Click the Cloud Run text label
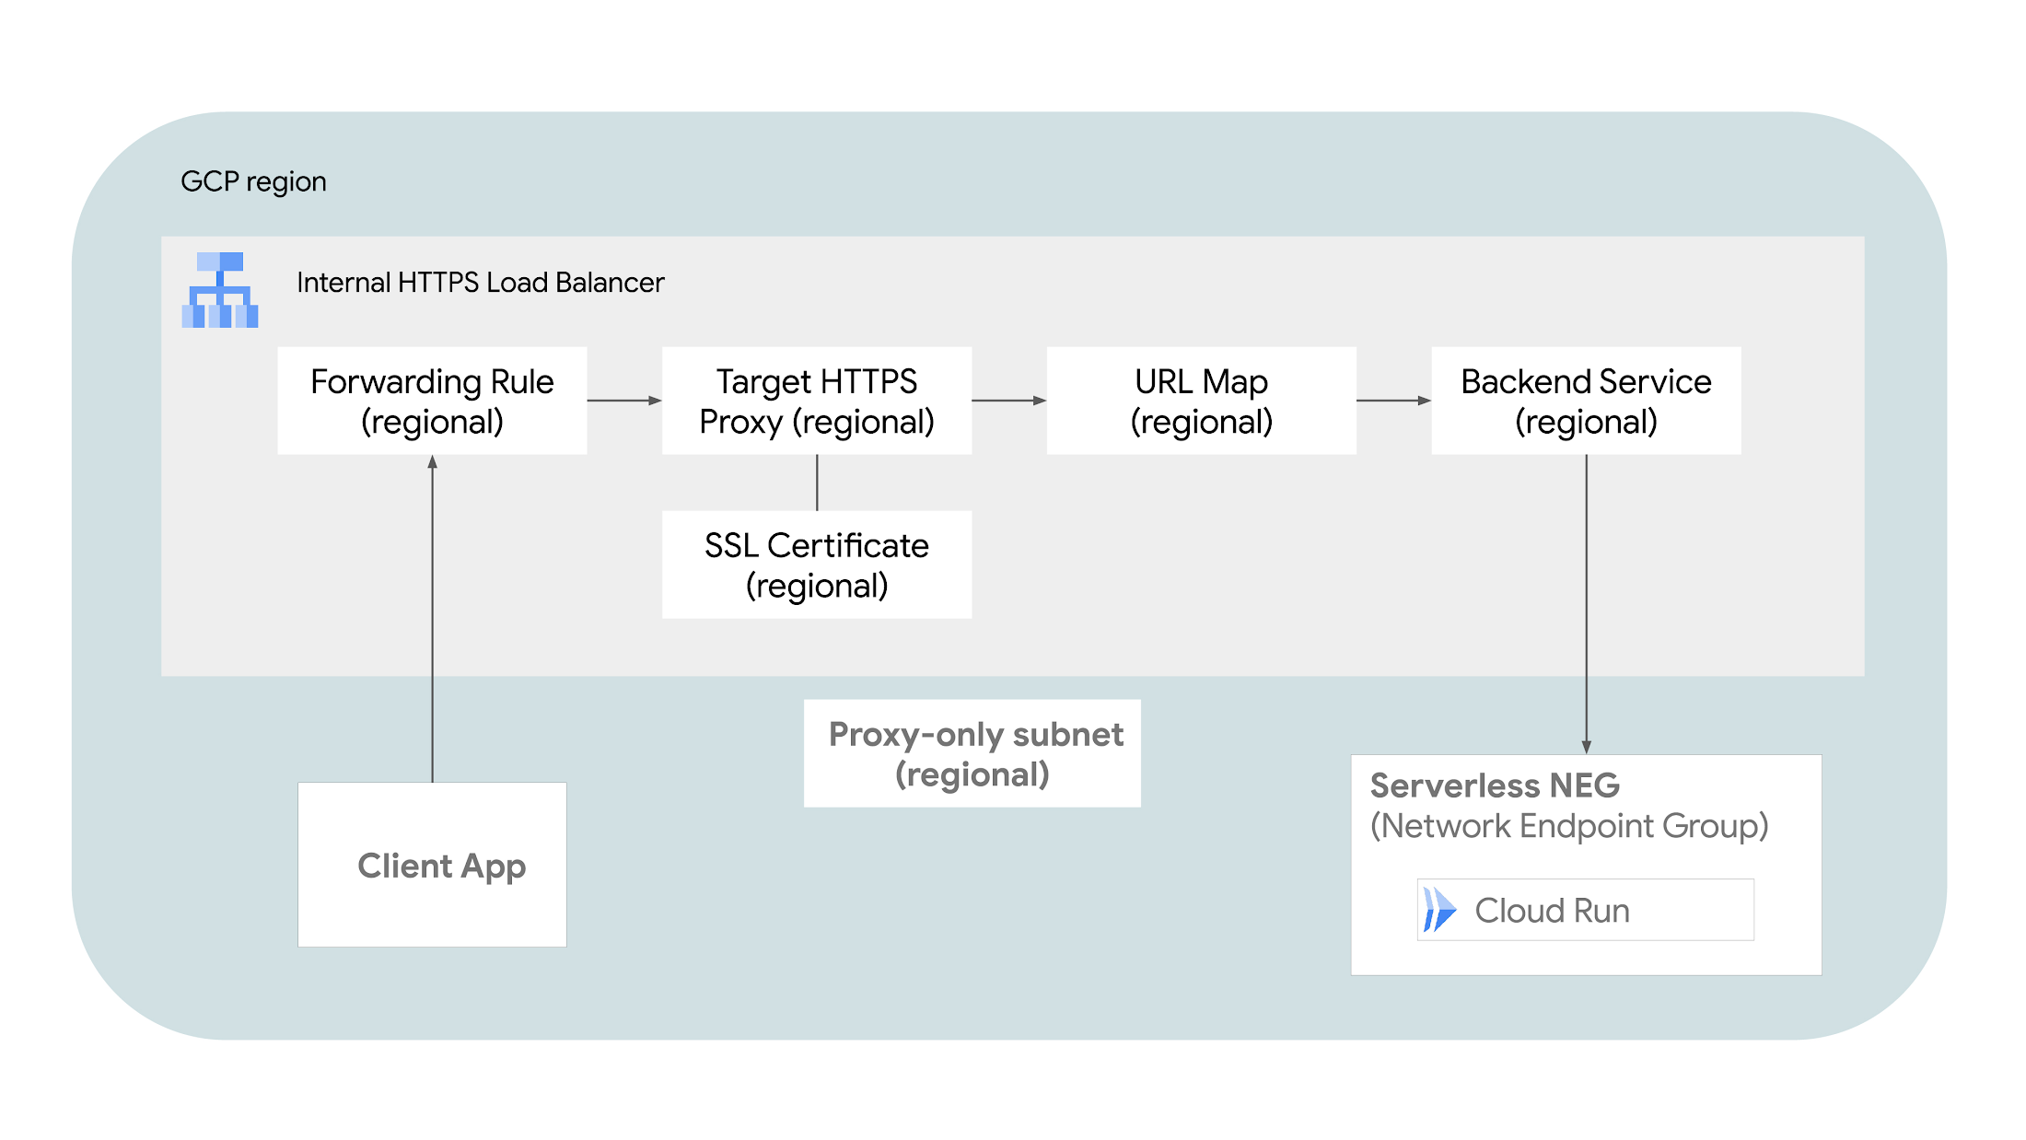Screen dimensions: 2026x1140 click(1553, 911)
